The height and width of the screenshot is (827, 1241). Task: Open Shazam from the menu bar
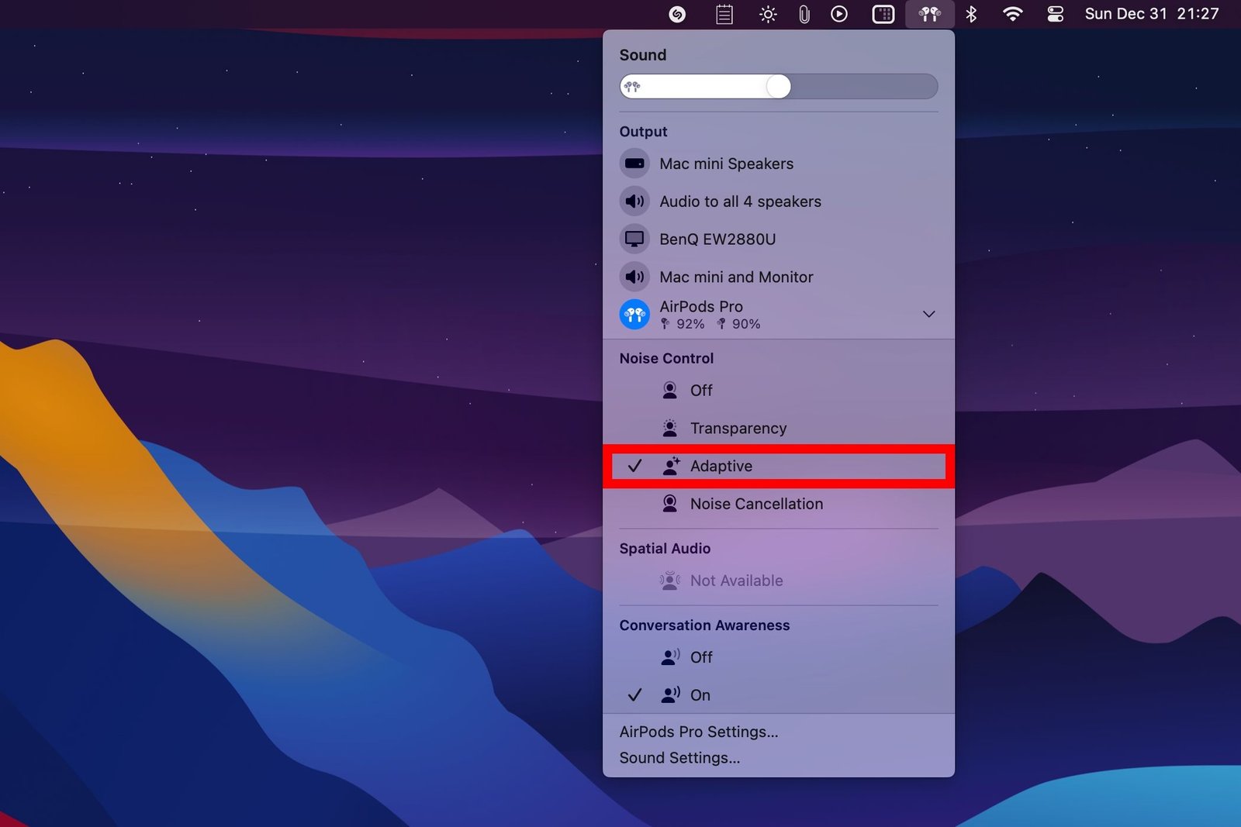pyautogui.click(x=676, y=14)
